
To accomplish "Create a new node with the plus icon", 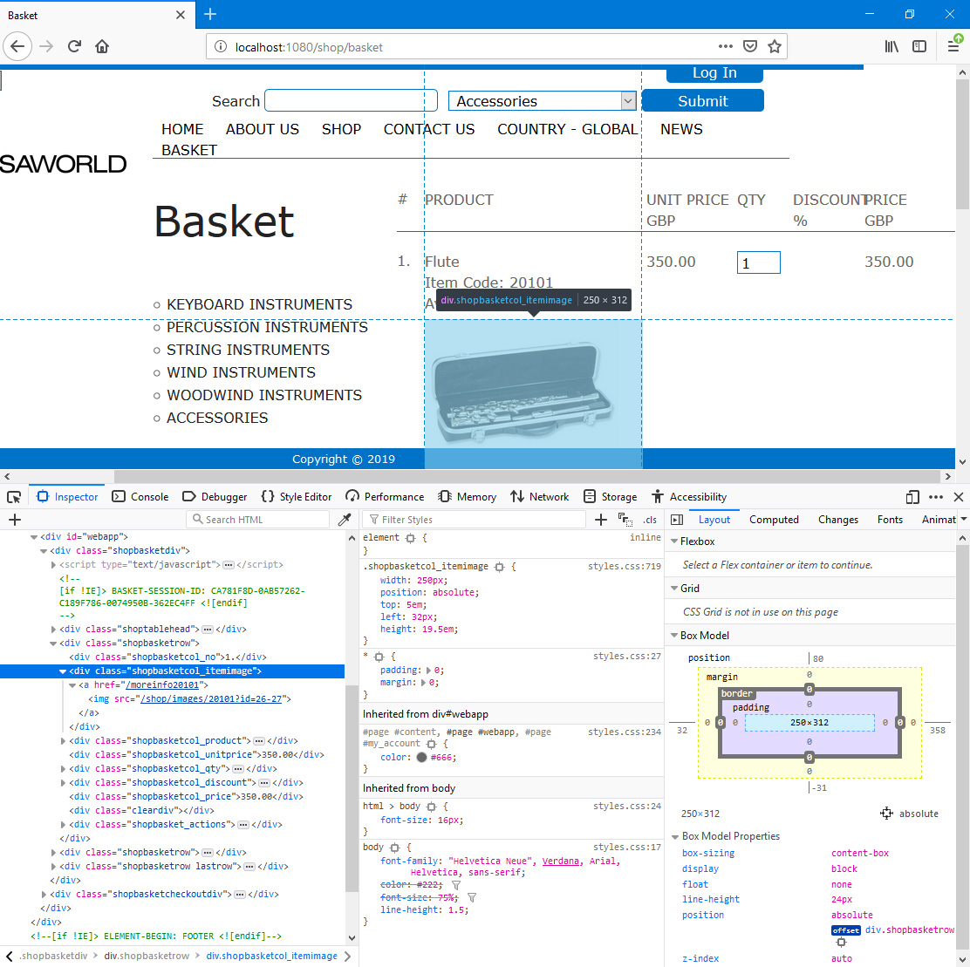I will coord(15,520).
